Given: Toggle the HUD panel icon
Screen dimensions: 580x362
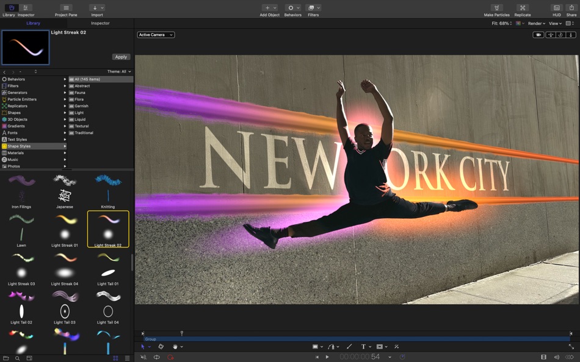Looking at the screenshot, I should click(556, 9).
